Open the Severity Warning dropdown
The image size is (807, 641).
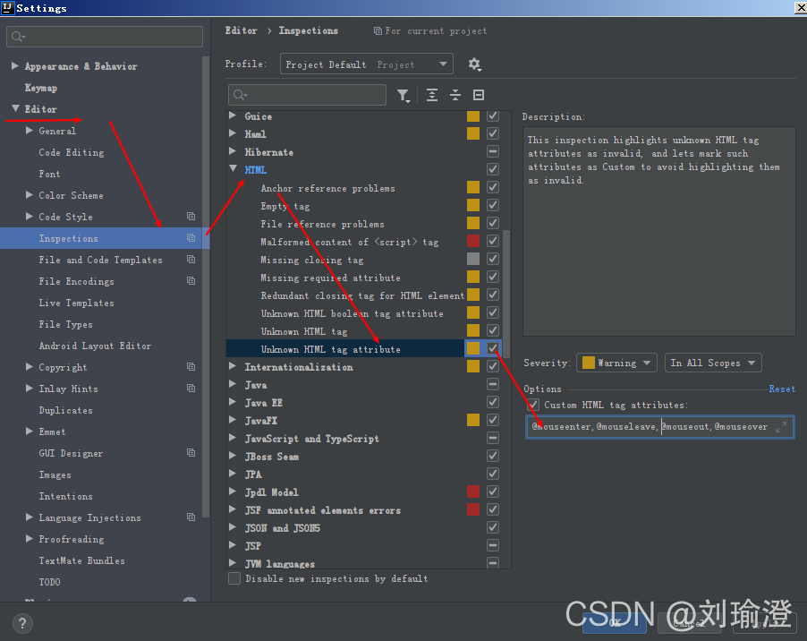616,363
